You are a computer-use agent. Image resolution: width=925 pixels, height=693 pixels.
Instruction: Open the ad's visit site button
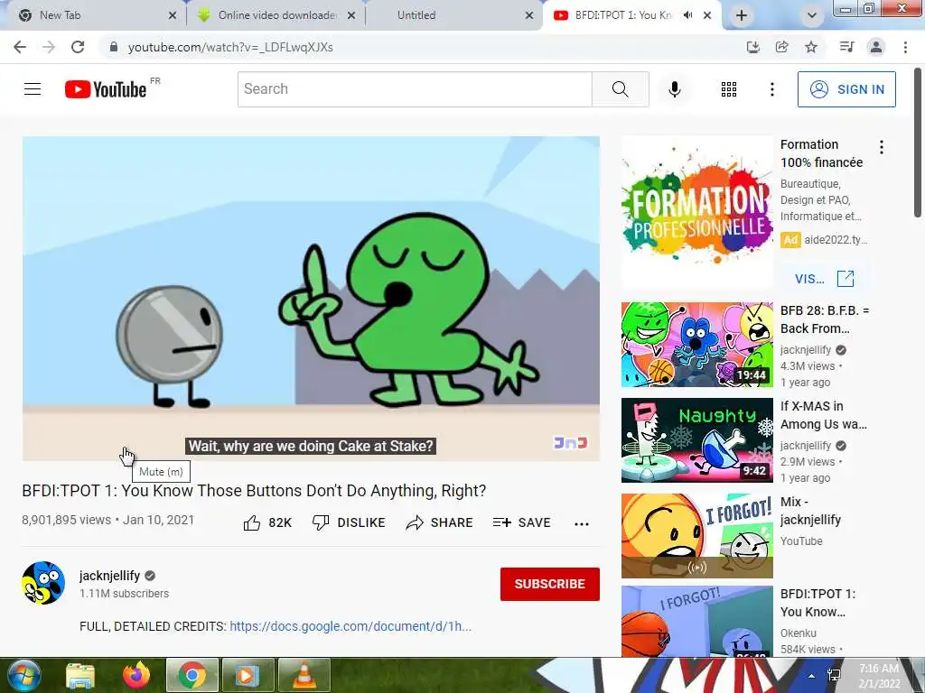click(x=824, y=279)
